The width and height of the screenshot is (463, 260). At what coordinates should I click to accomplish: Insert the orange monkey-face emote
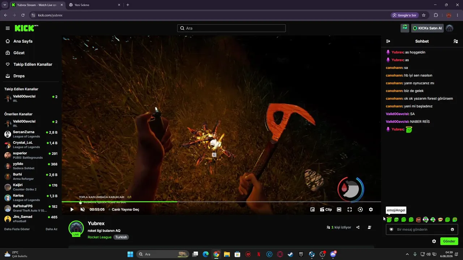(440, 220)
